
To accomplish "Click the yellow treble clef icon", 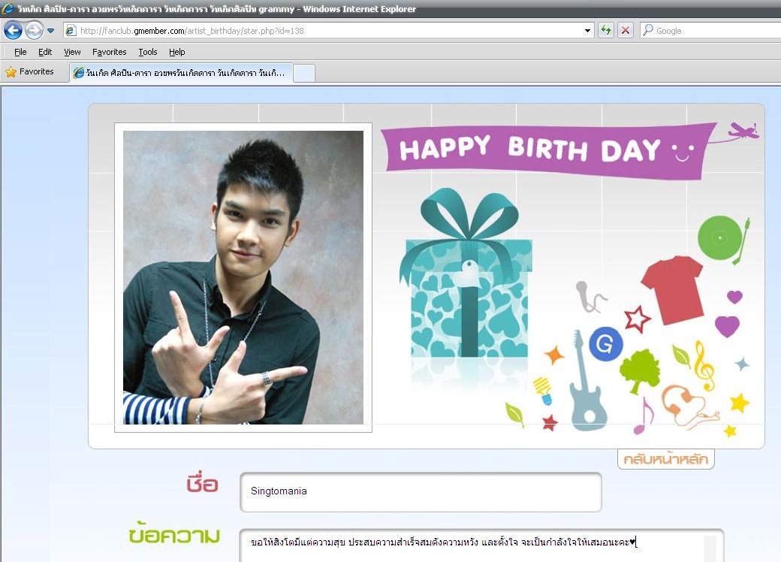I will [x=704, y=366].
